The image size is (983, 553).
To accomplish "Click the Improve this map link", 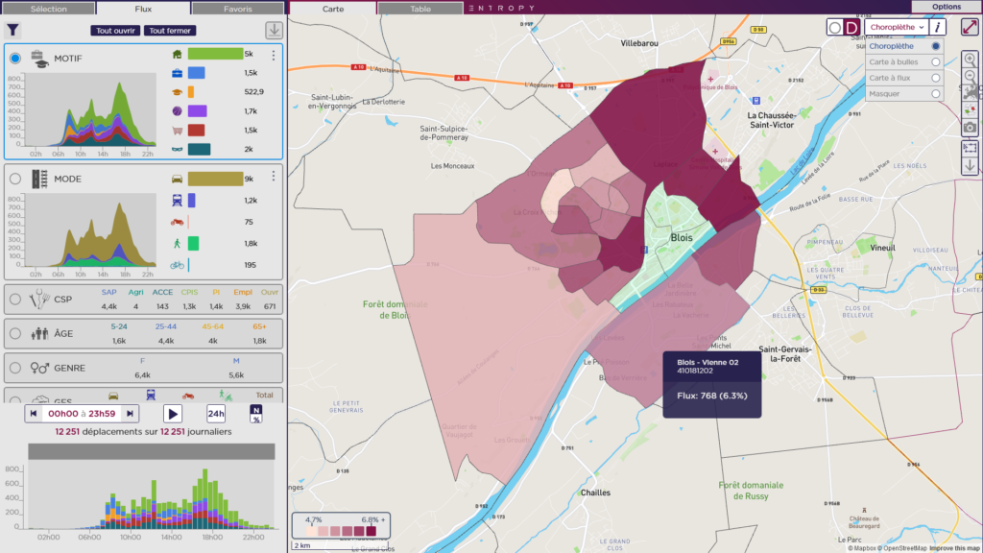I will coord(955,548).
